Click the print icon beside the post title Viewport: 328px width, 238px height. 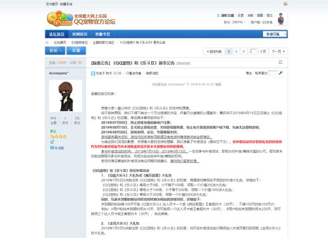(x=280, y=62)
